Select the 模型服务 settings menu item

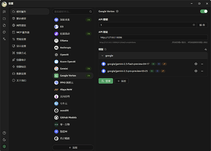[30, 12]
